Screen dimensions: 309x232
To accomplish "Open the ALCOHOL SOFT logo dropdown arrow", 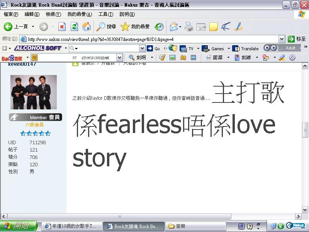I will point(66,48).
